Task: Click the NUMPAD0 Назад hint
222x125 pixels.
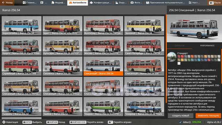Action: pyautogui.click(x=56, y=122)
